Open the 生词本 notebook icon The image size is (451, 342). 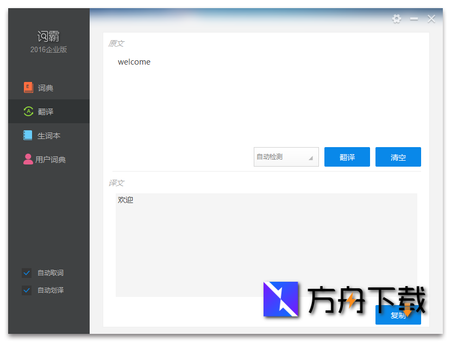click(x=28, y=135)
